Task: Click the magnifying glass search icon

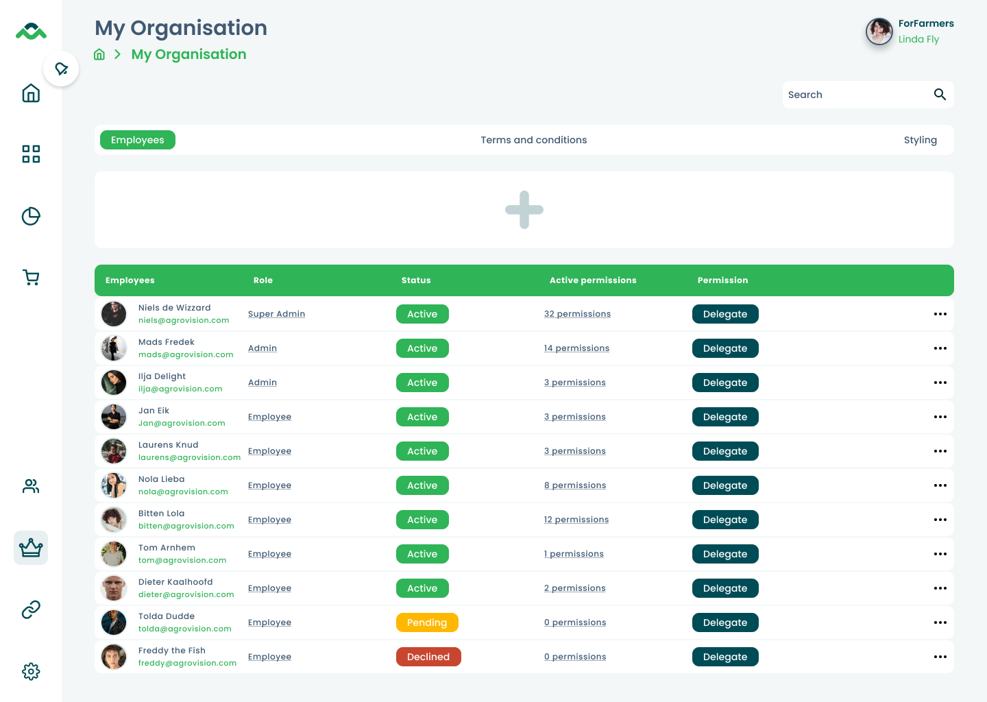Action: [x=940, y=95]
